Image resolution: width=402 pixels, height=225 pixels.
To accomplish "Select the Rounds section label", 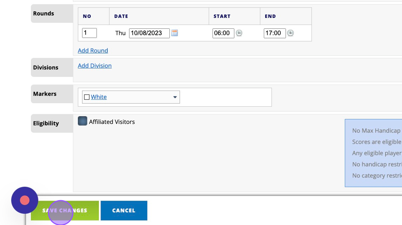I will point(43,14).
